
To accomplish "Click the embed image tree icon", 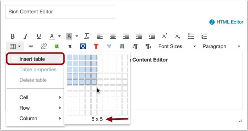I will pos(57,46).
